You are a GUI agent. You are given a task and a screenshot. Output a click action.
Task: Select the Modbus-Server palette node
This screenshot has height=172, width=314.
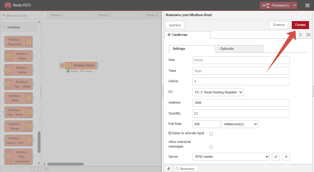[19, 126]
